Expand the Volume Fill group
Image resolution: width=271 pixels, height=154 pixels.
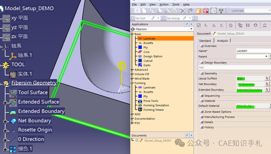coord(132,74)
